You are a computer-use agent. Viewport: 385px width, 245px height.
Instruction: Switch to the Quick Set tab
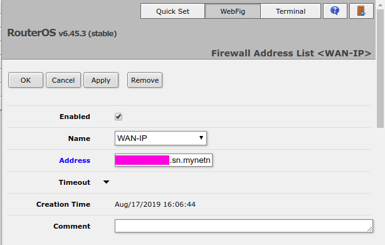click(172, 11)
